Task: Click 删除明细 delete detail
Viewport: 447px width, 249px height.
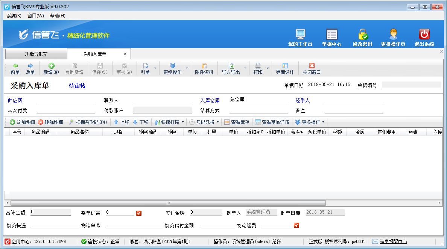Action: [x=50, y=122]
